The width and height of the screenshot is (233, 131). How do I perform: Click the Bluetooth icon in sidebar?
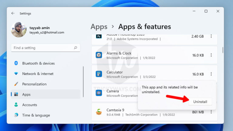pyautogui.click(x=16, y=63)
